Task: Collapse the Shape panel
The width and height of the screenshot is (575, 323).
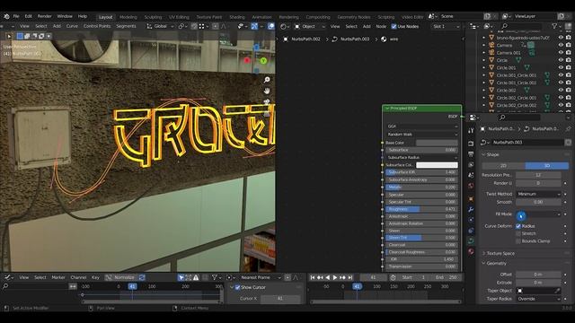Action: pos(492,155)
